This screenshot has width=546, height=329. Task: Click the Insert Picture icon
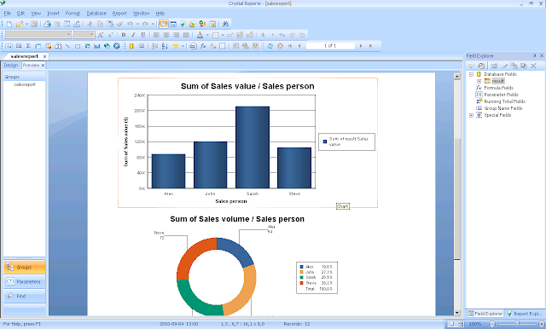coord(87,46)
